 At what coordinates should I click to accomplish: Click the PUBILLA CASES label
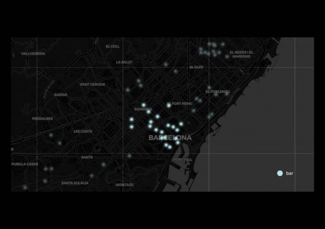pyautogui.click(x=25, y=164)
